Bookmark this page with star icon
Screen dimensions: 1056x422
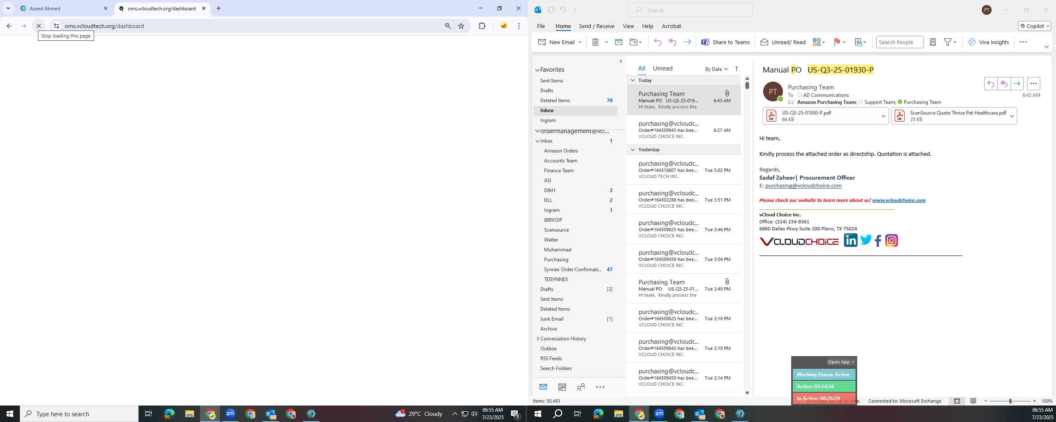tap(461, 26)
